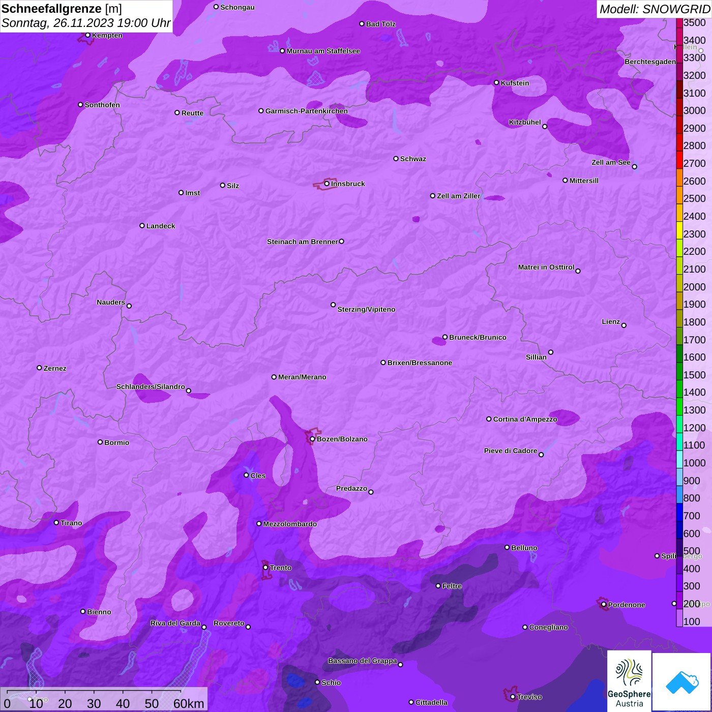Click the Rovereto label
The height and width of the screenshot is (712, 712).
[229, 623]
